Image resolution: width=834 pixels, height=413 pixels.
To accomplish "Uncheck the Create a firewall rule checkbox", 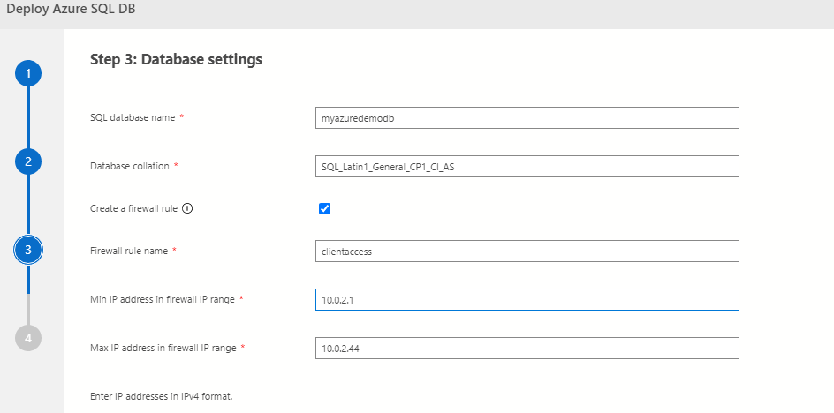I will point(324,209).
